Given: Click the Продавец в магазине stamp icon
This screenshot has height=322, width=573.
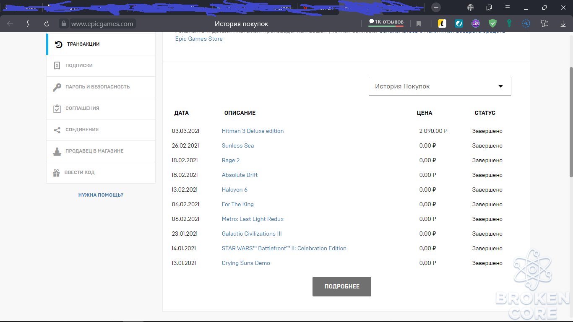Looking at the screenshot, I should [57, 151].
